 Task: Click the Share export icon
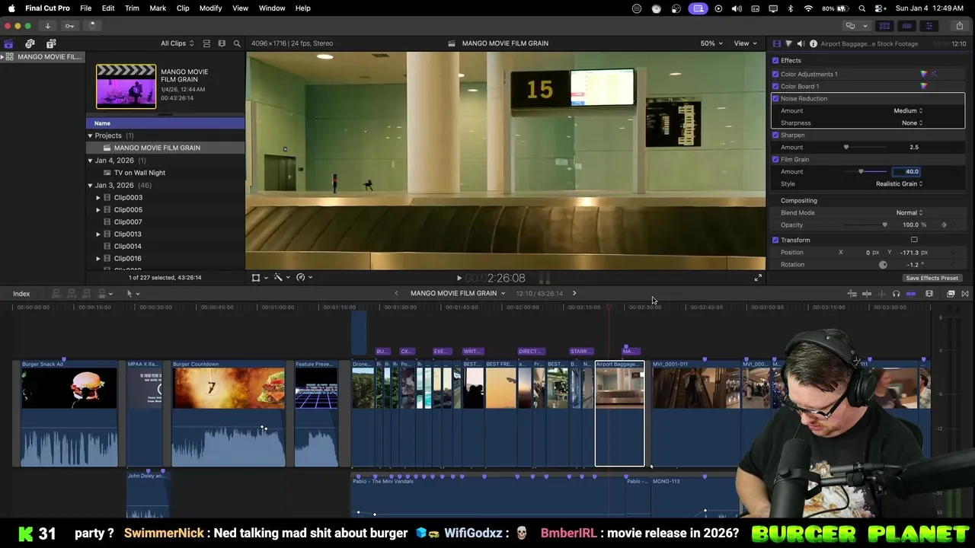tap(959, 26)
